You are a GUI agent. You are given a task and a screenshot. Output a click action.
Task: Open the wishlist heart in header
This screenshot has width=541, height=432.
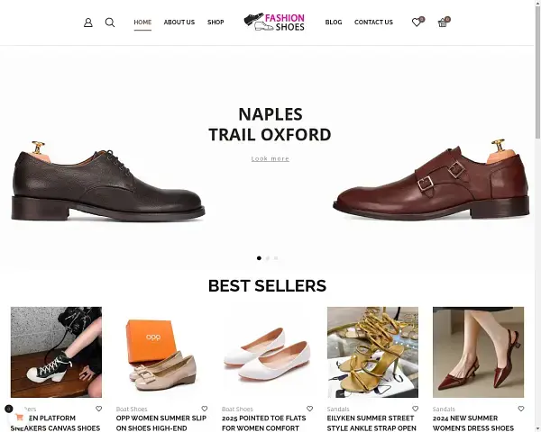click(x=417, y=22)
